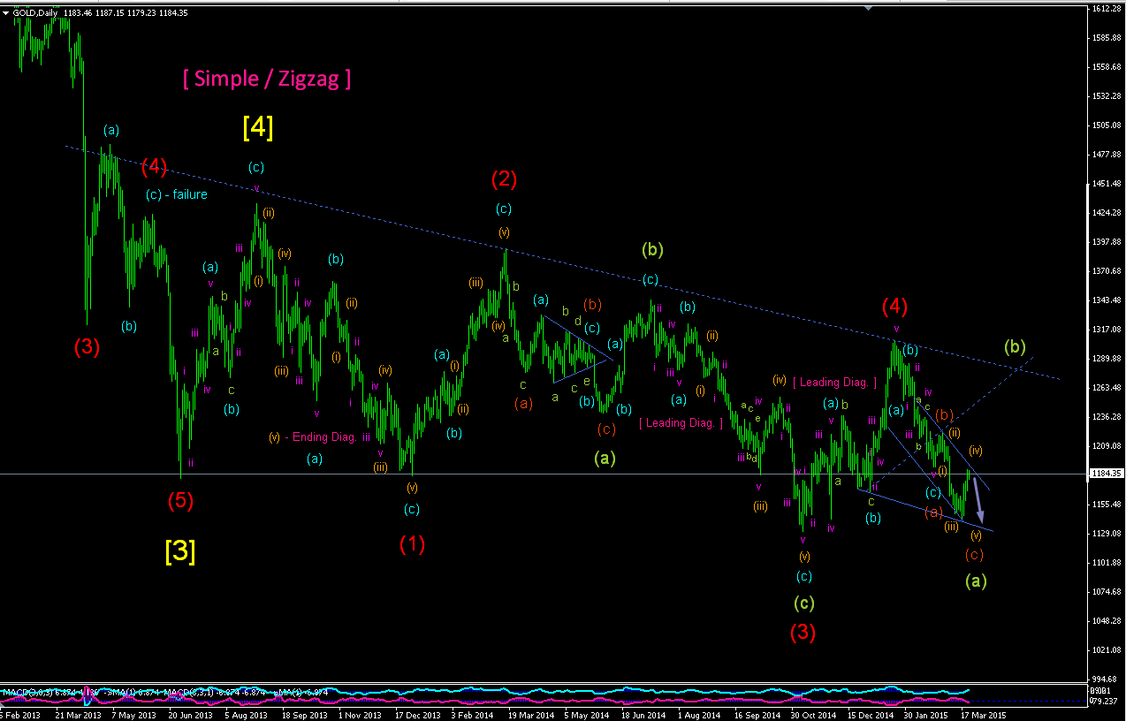Click the 5 May 2014 date label
Viewport: 1126px width, 721px height.
click(587, 714)
